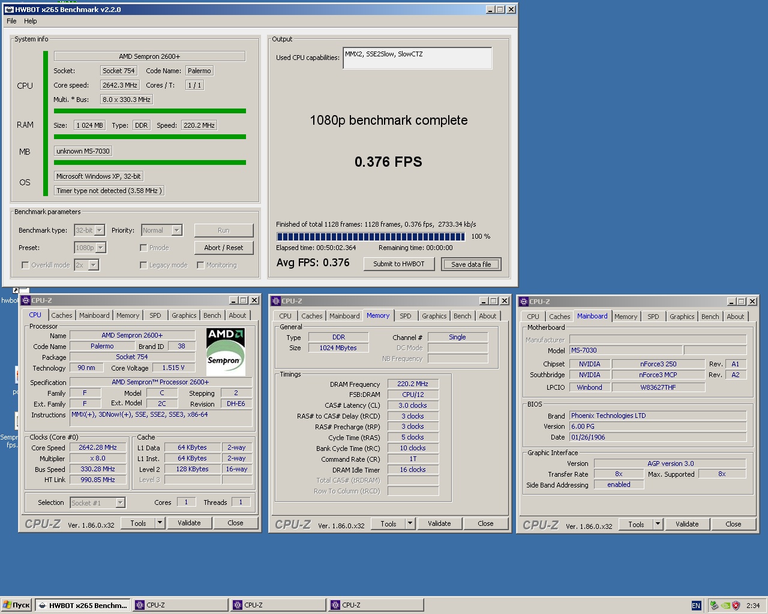Click Close in the CPU-Z Memory window
The width and height of the screenshot is (768, 614).
pos(485,523)
